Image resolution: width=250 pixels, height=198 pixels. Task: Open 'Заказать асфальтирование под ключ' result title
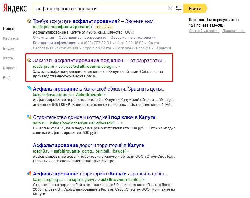[99, 60]
